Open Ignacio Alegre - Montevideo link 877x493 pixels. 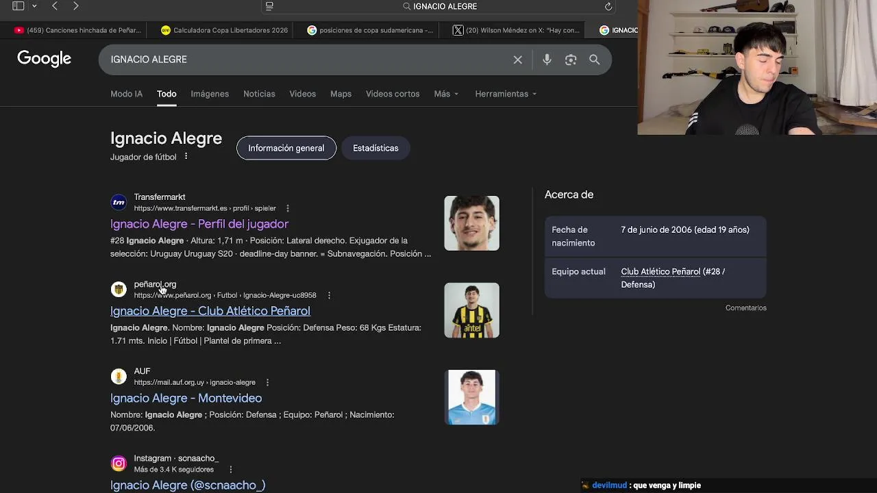(186, 398)
